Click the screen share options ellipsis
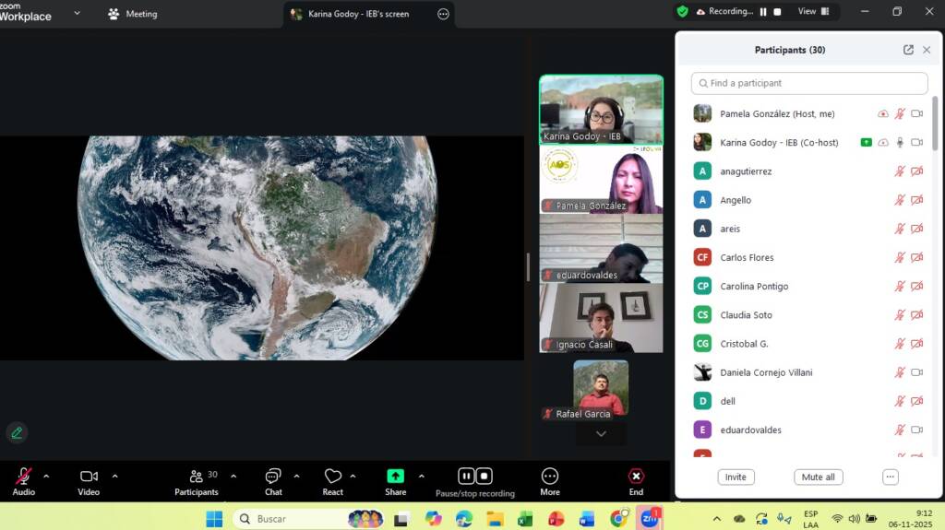Screen dimensions: 945x530 pos(443,14)
